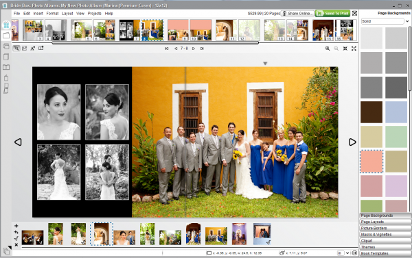This screenshot has width=412, height=258.
Task: Click the Send To Print button
Action: [x=332, y=13]
